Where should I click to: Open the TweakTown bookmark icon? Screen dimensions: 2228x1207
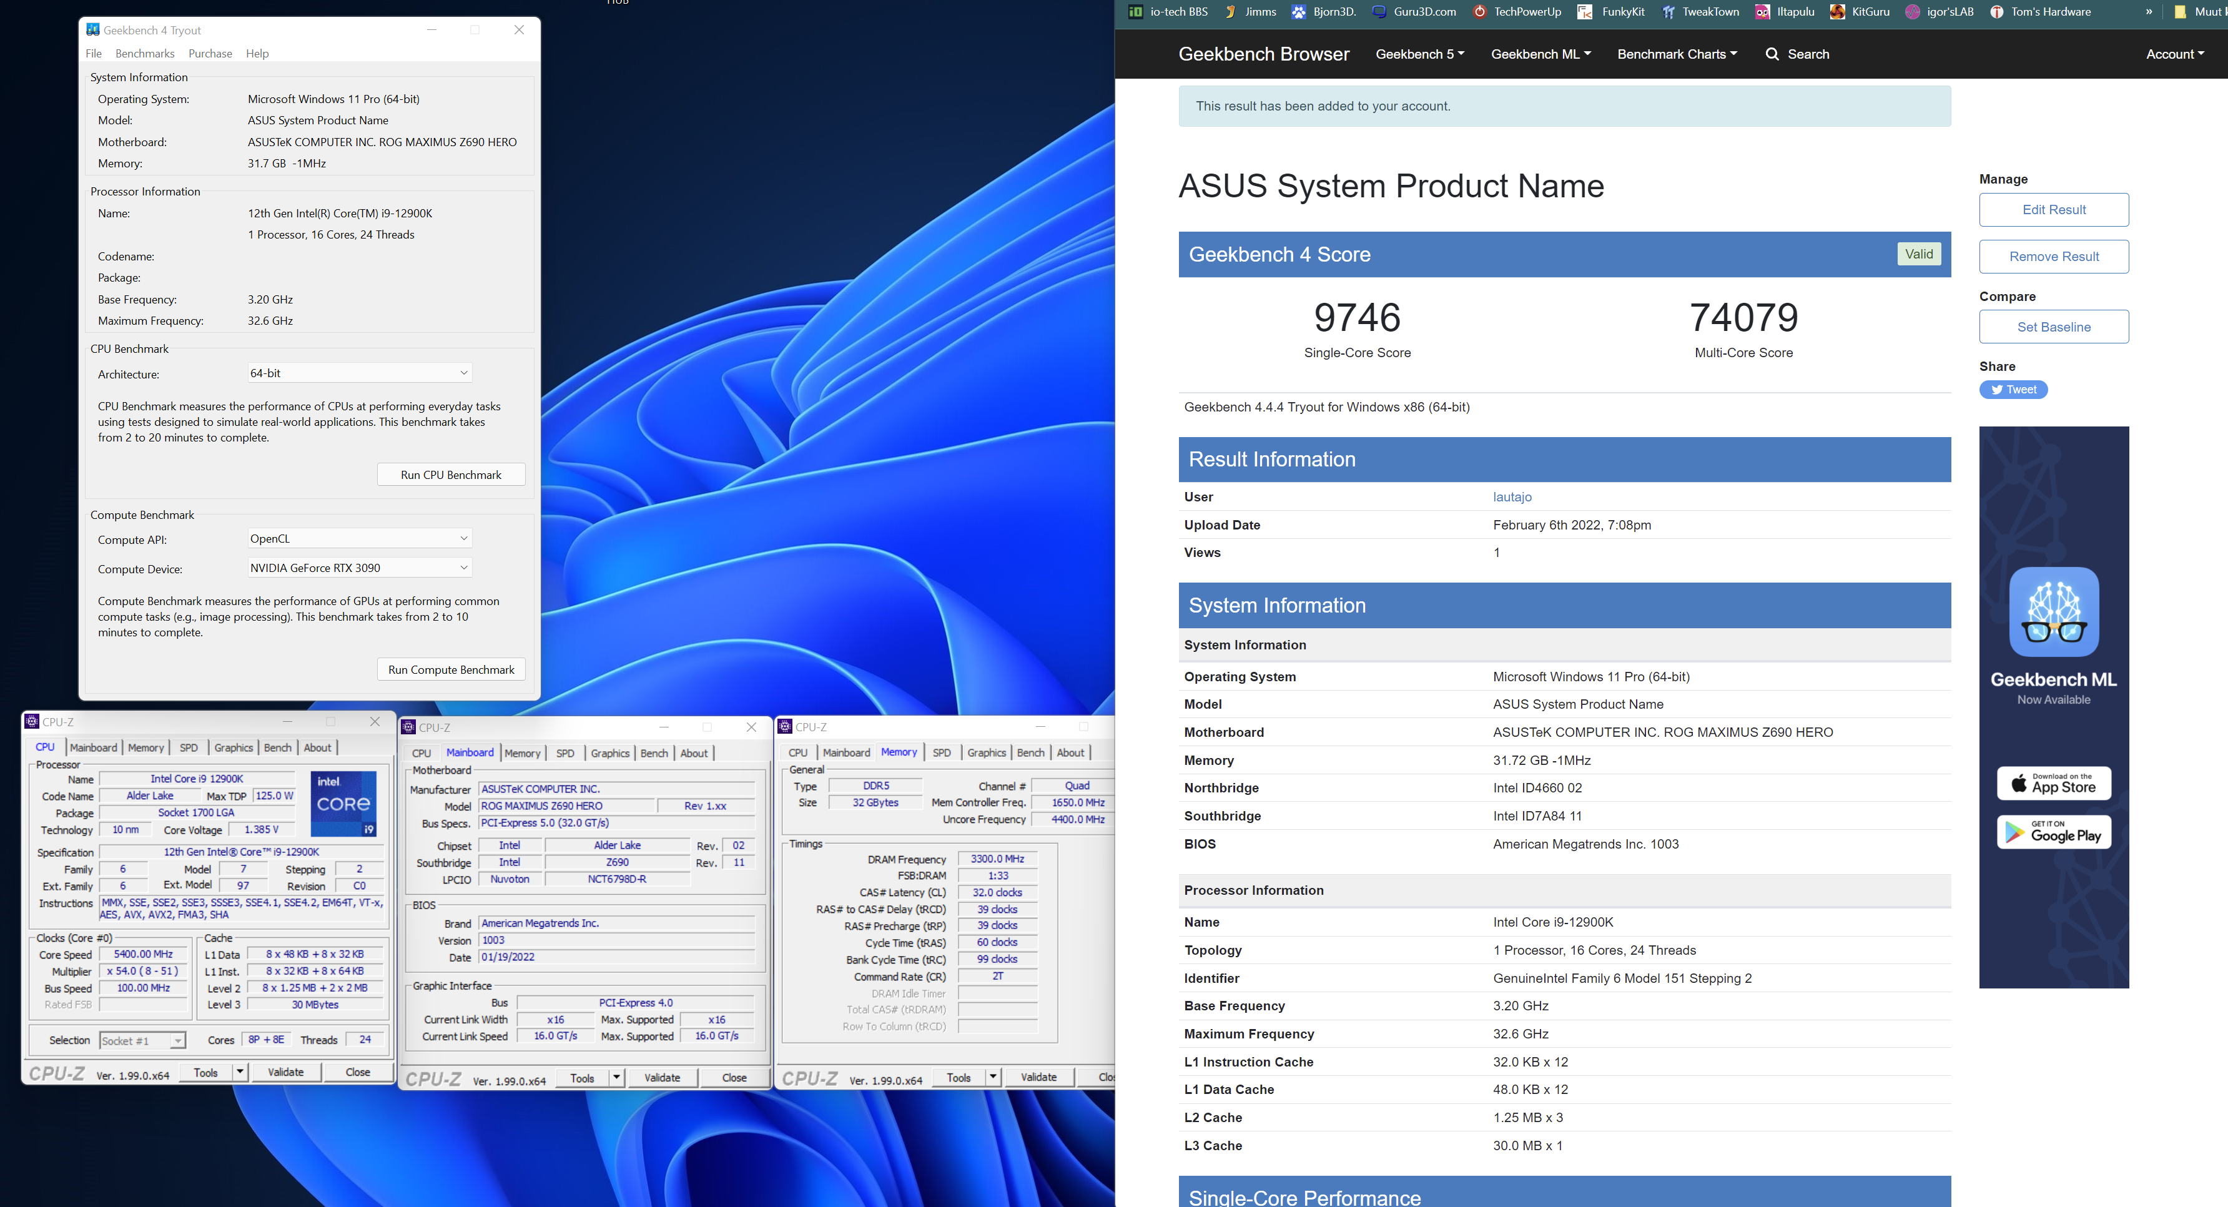(x=1669, y=11)
